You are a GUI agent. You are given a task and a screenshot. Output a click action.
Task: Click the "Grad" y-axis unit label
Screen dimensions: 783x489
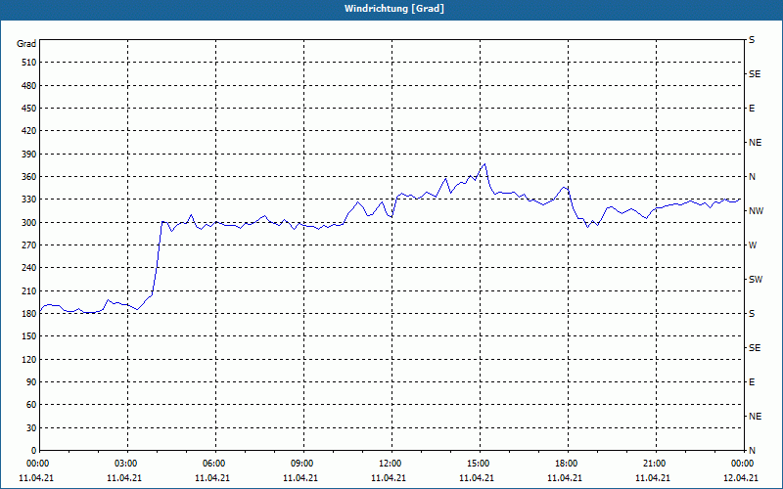(26, 44)
